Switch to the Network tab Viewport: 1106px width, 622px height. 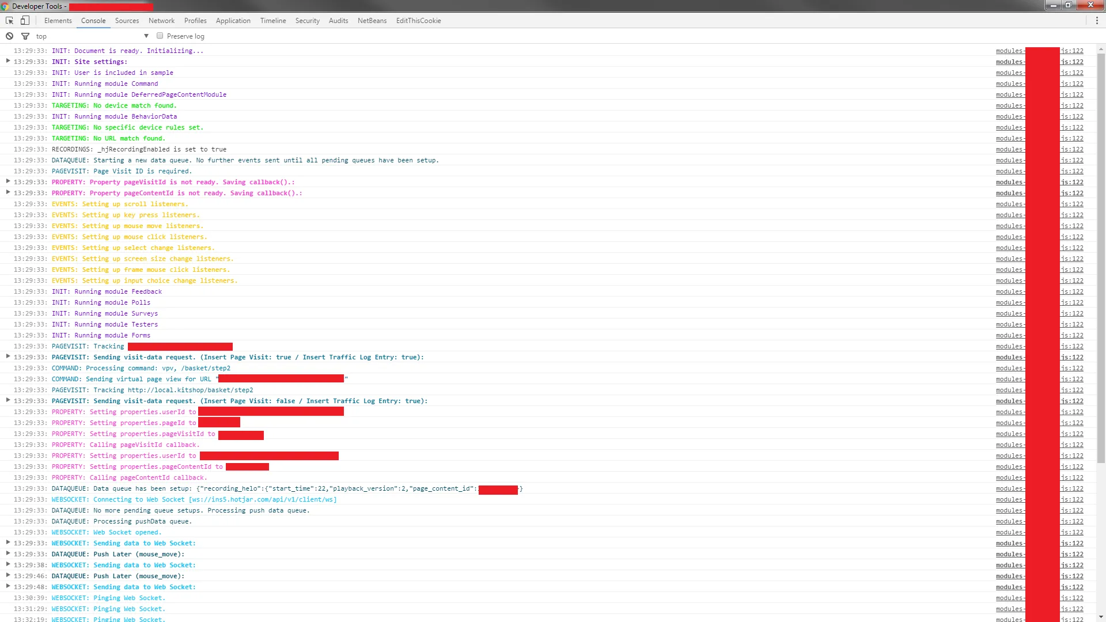point(161,20)
